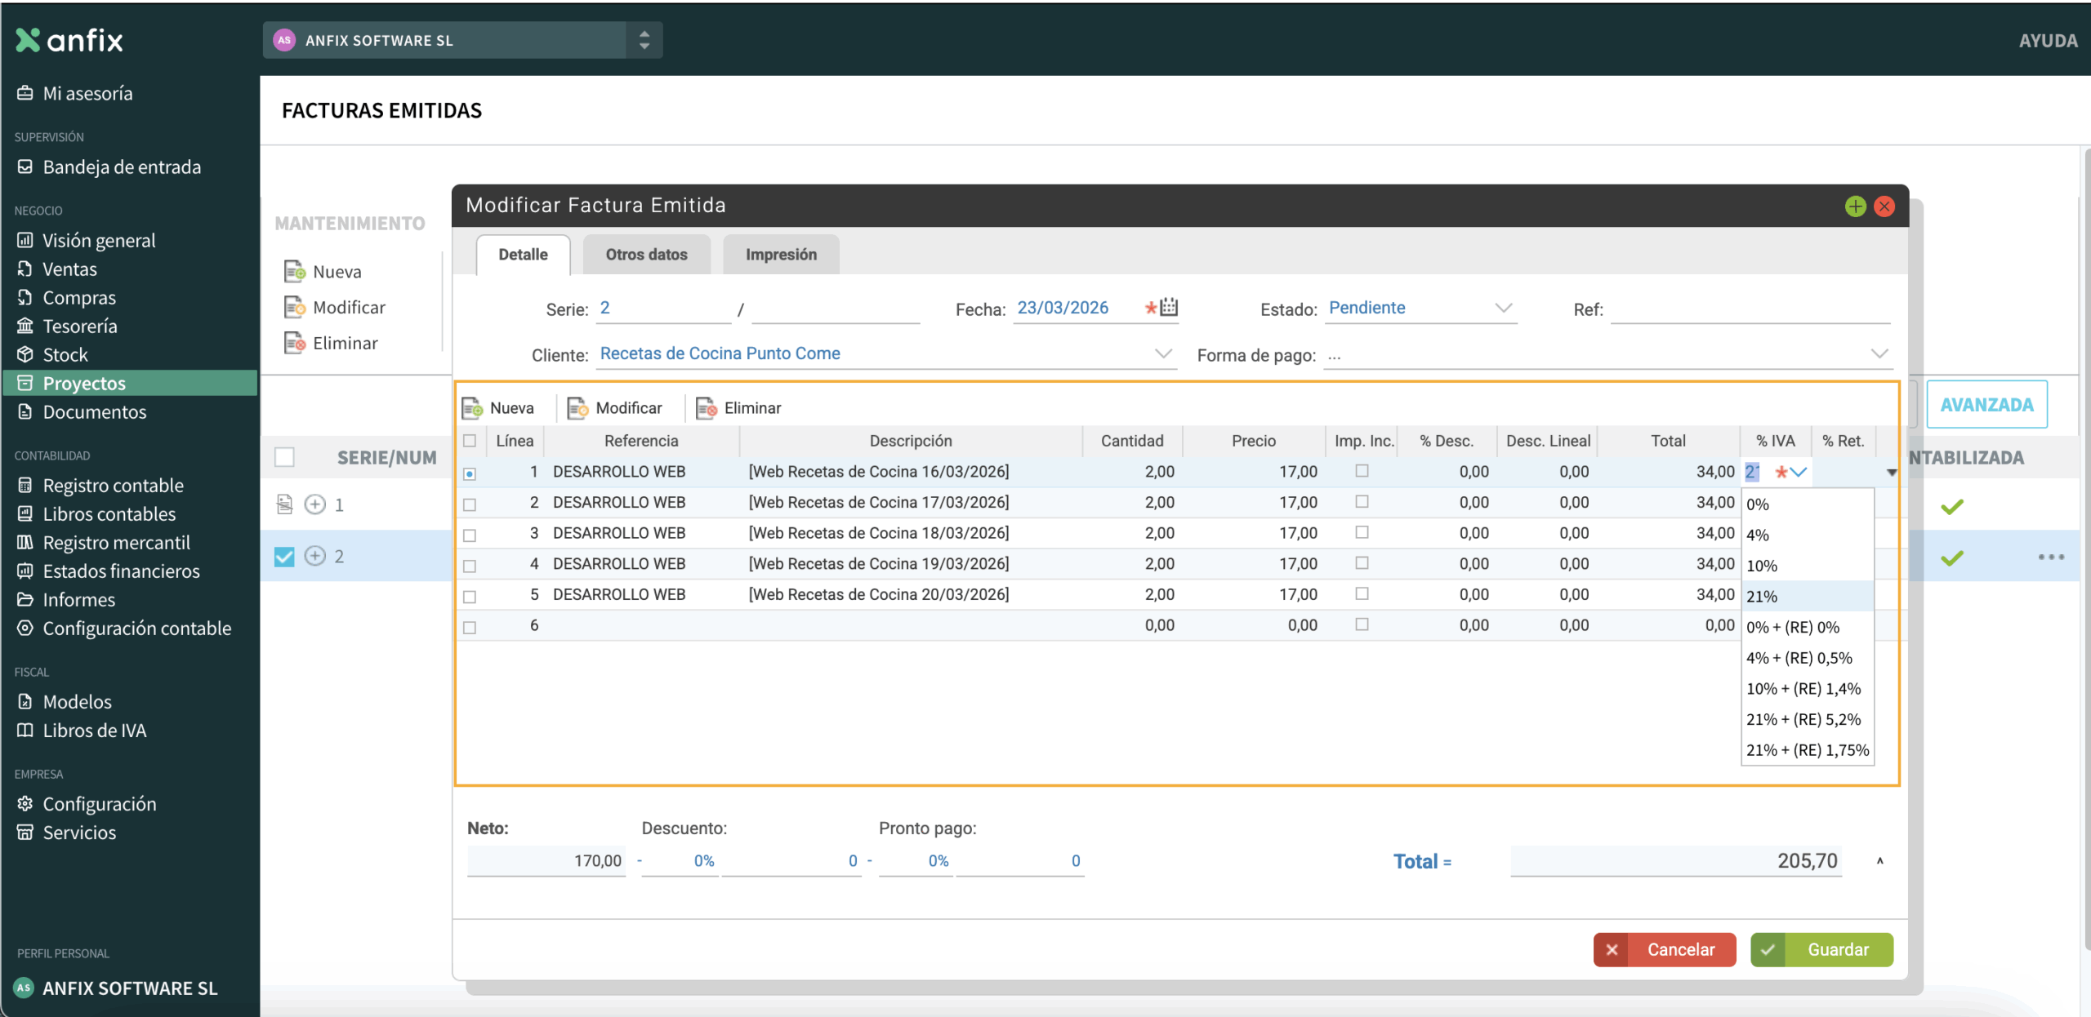Open Bandeja de entrada in sidebar
Viewport: 2091px width, 1017px height.
coord(121,167)
